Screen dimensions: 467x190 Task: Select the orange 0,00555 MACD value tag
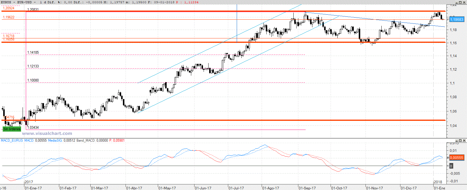[x=456, y=158]
